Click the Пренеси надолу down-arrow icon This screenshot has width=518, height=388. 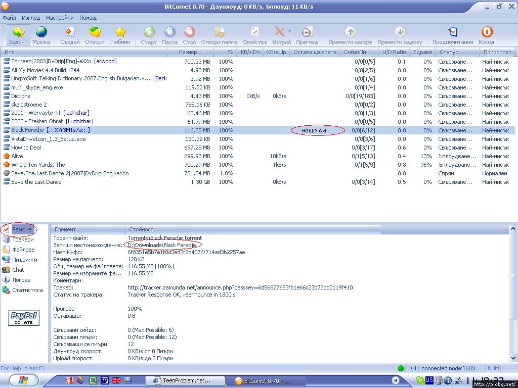(x=400, y=32)
